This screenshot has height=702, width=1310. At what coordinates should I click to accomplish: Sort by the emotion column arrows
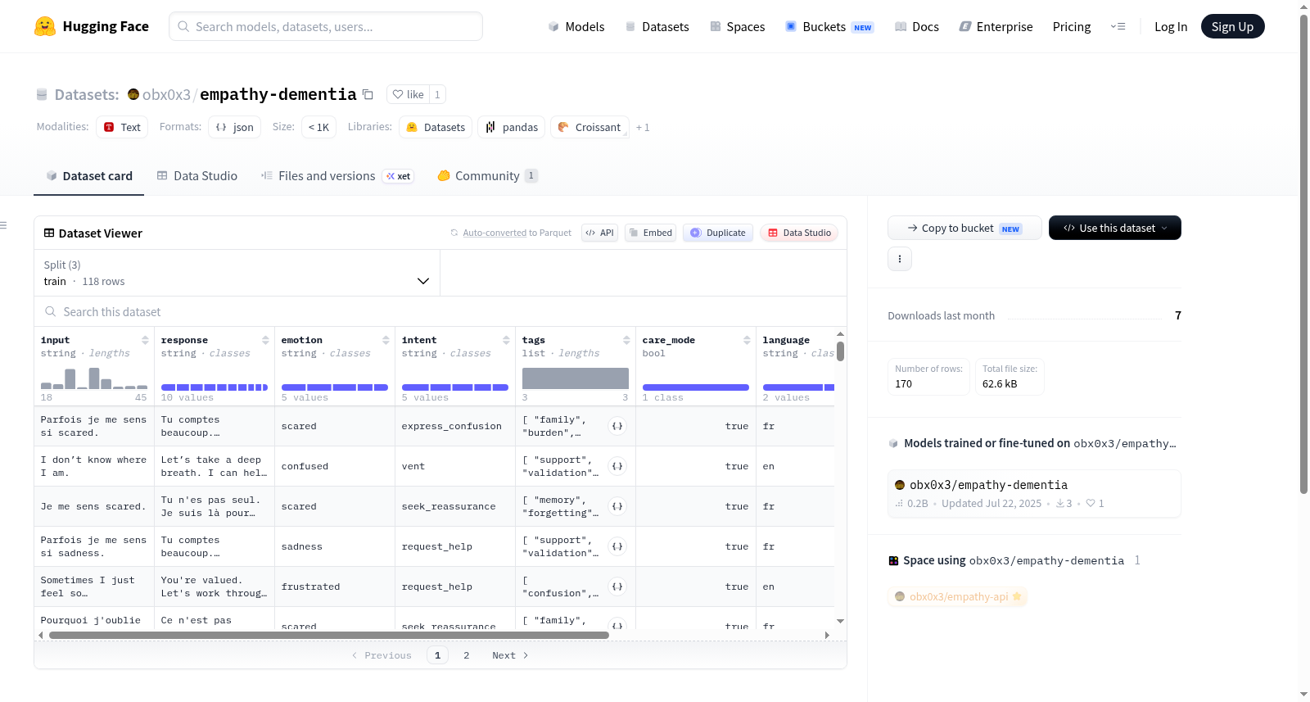386,340
